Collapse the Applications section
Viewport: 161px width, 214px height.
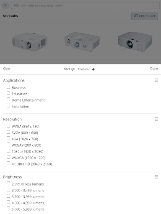[x=156, y=80]
